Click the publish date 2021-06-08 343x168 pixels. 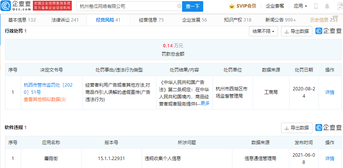(304, 159)
